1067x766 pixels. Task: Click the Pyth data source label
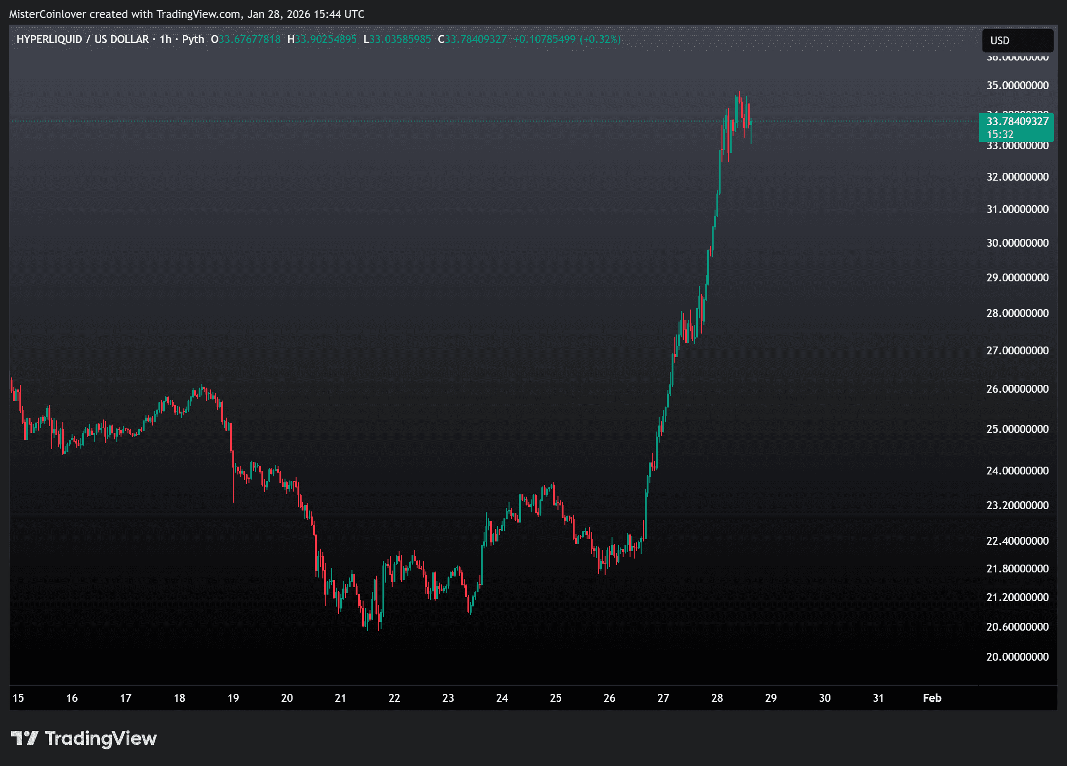(x=193, y=39)
